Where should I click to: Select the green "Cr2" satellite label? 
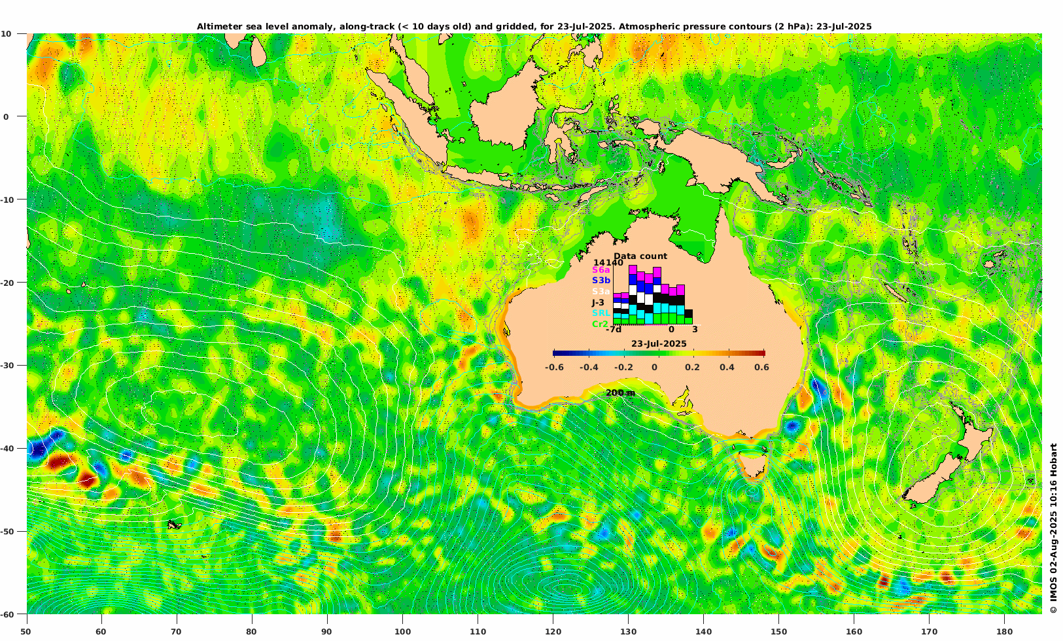[x=601, y=324]
